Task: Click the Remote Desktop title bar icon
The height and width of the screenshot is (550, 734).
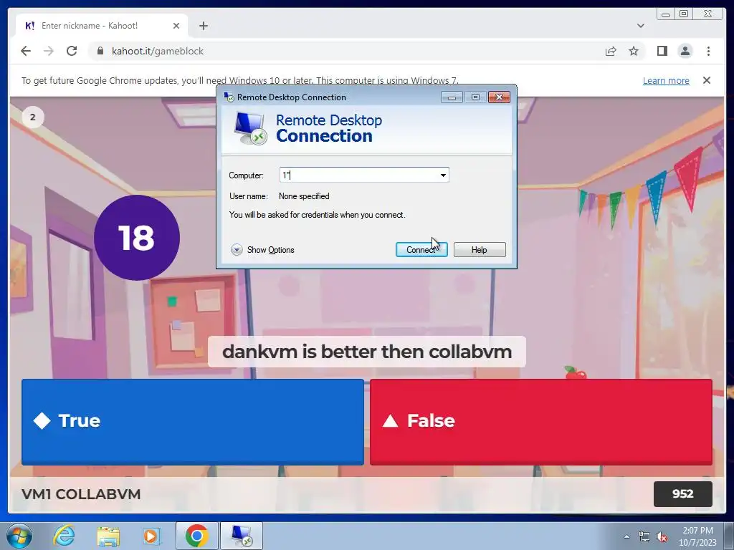Action: [x=229, y=97]
